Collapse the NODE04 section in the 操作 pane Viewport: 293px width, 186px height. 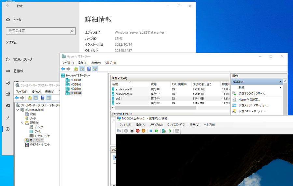280,82
